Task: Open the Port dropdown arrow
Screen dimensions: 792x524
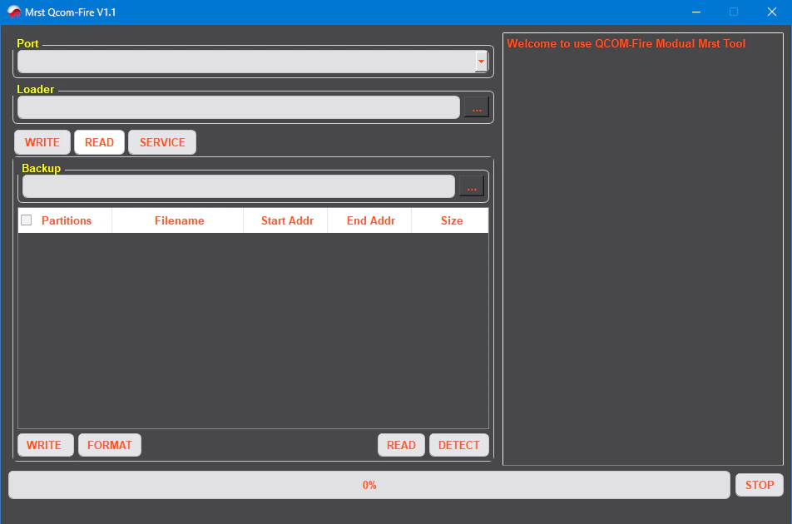Action: 481,62
